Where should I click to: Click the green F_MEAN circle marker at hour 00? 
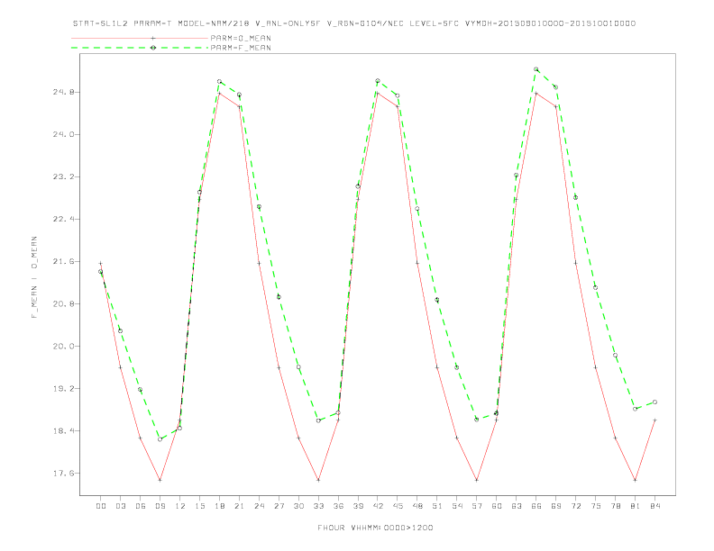point(101,272)
